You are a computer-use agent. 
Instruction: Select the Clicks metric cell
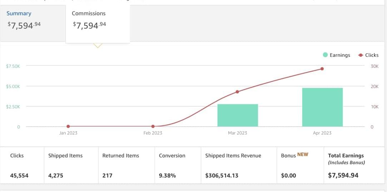pyautogui.click(x=22, y=165)
